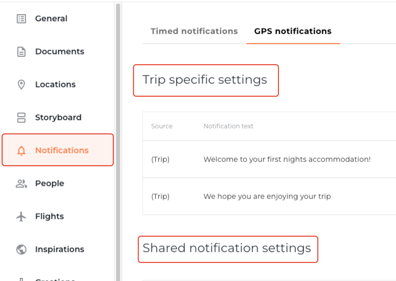This screenshot has width=396, height=281.
Task: Open Inspirations via the globe icon
Action: click(x=21, y=249)
